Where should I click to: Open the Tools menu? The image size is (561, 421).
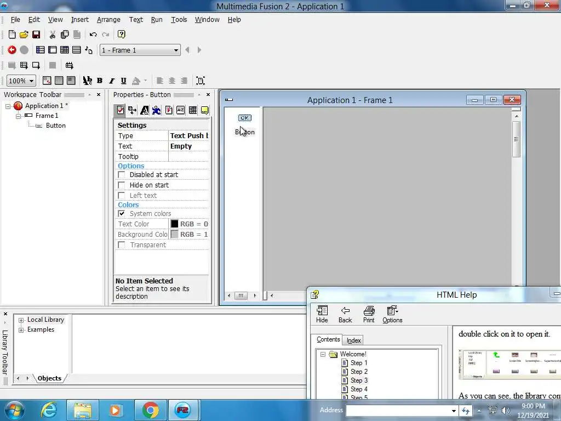[x=179, y=20]
